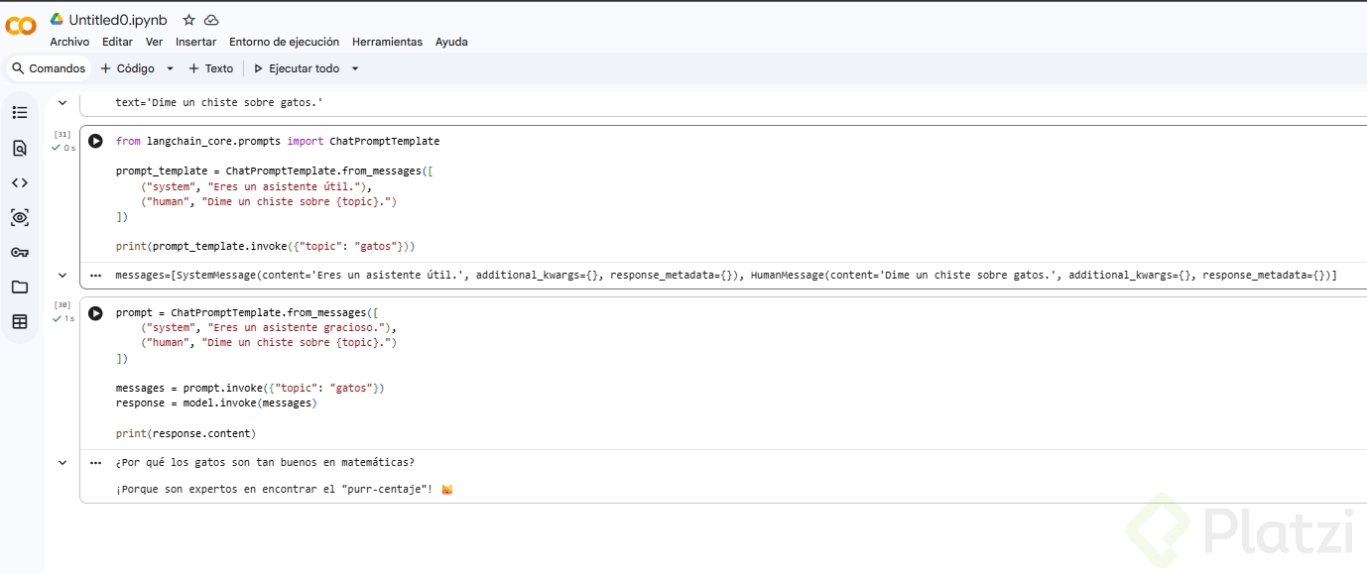This screenshot has height=574, width=1367.
Task: Collapse the output of the joke cell
Action: tap(62, 462)
